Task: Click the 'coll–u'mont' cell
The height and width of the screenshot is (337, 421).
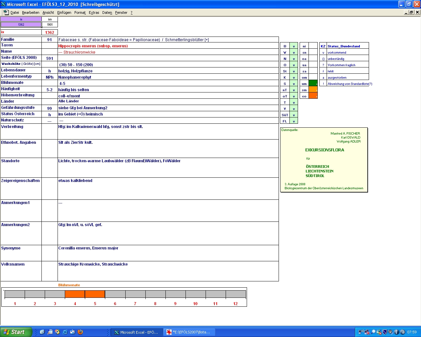Action: point(168,96)
